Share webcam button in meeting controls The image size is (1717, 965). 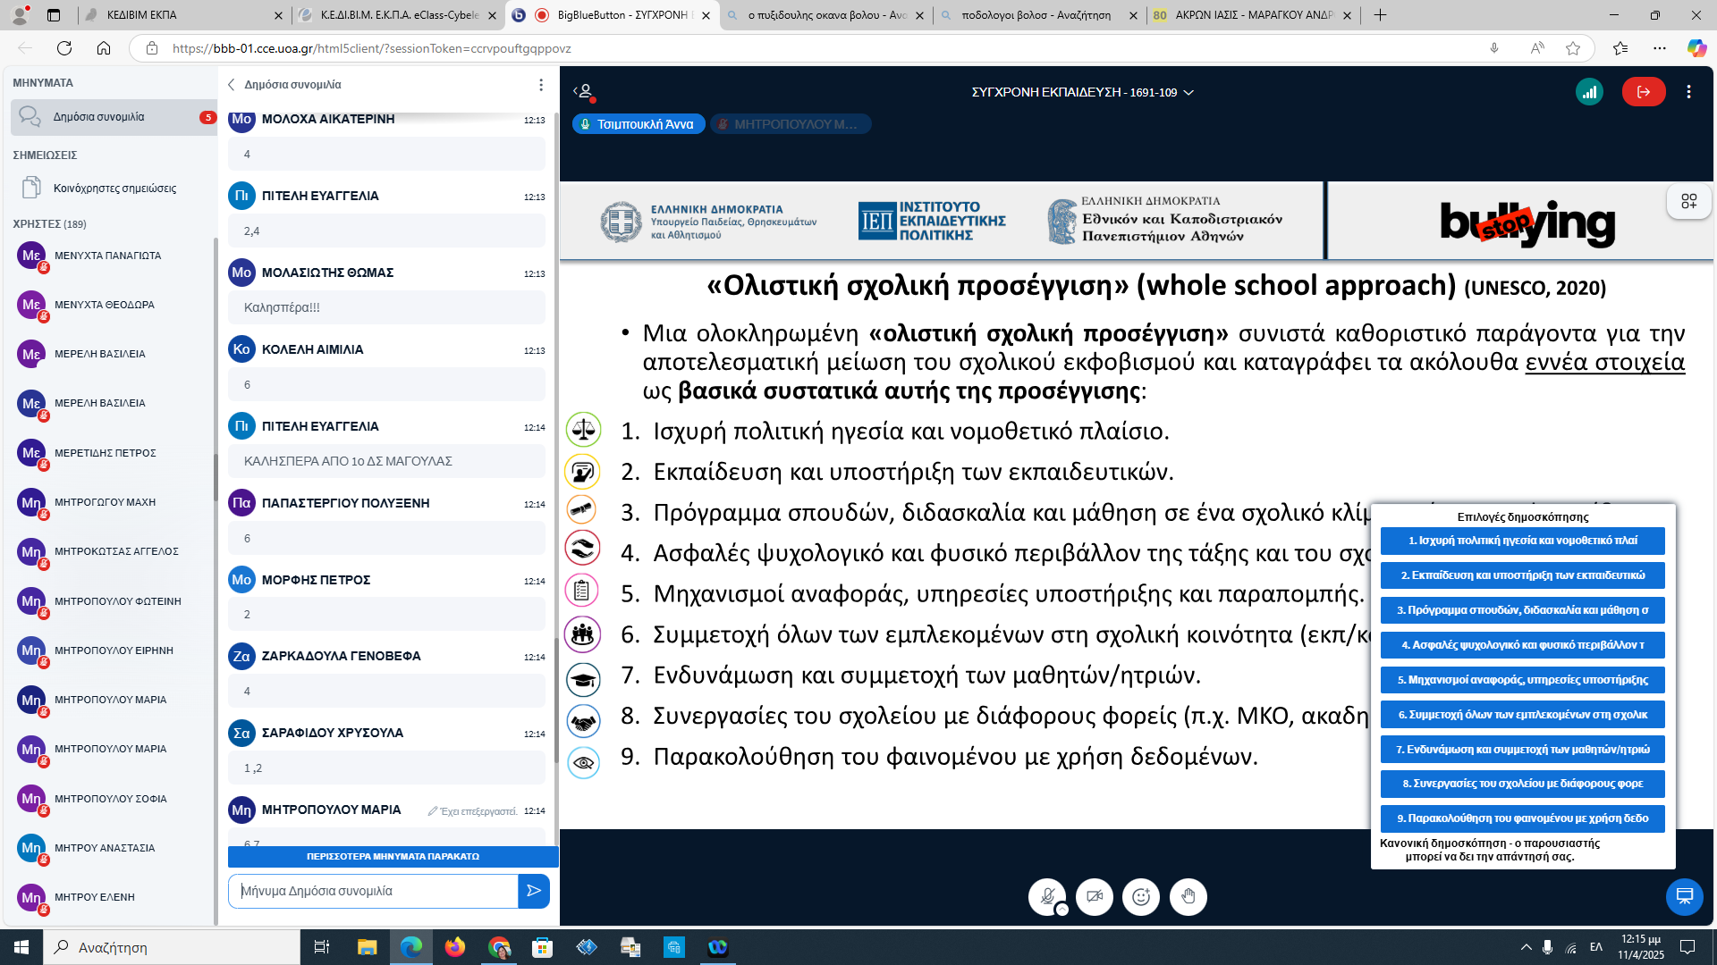pos(1095,896)
